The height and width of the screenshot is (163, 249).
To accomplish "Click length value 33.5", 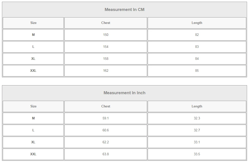I will pyautogui.click(x=197, y=154).
